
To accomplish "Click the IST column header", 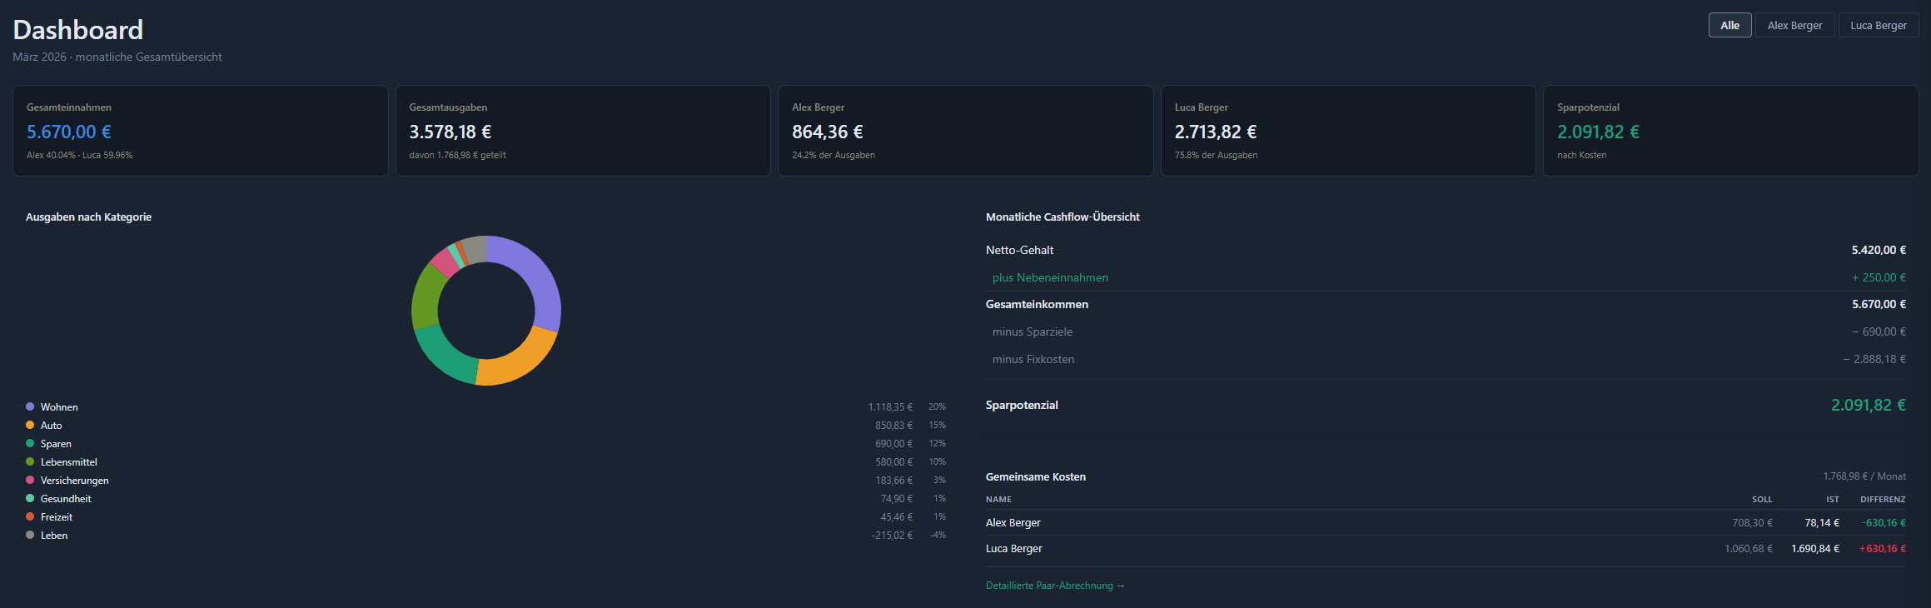I will tap(1833, 500).
